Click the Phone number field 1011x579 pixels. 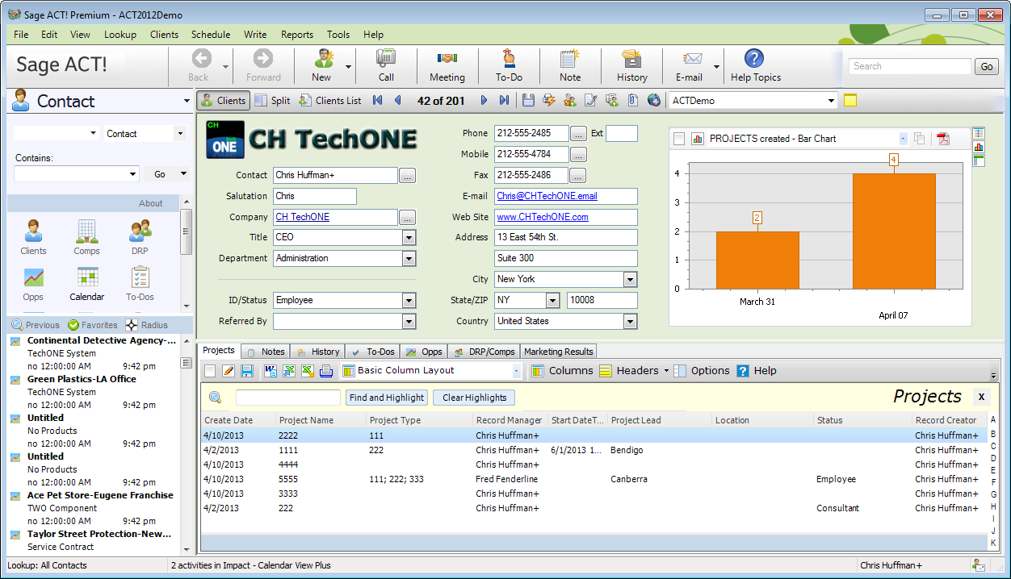click(531, 134)
